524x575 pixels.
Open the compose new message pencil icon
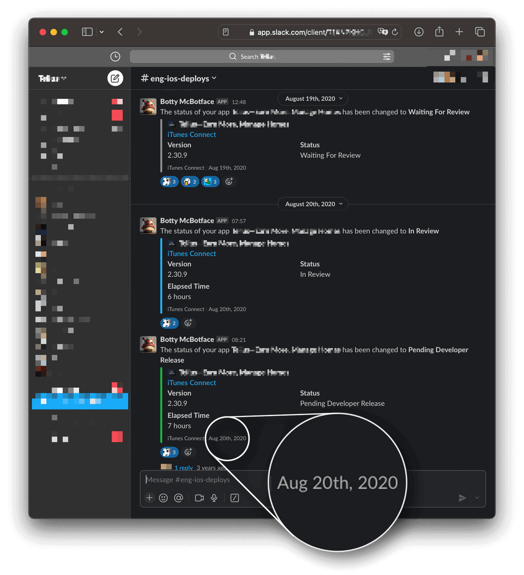115,78
